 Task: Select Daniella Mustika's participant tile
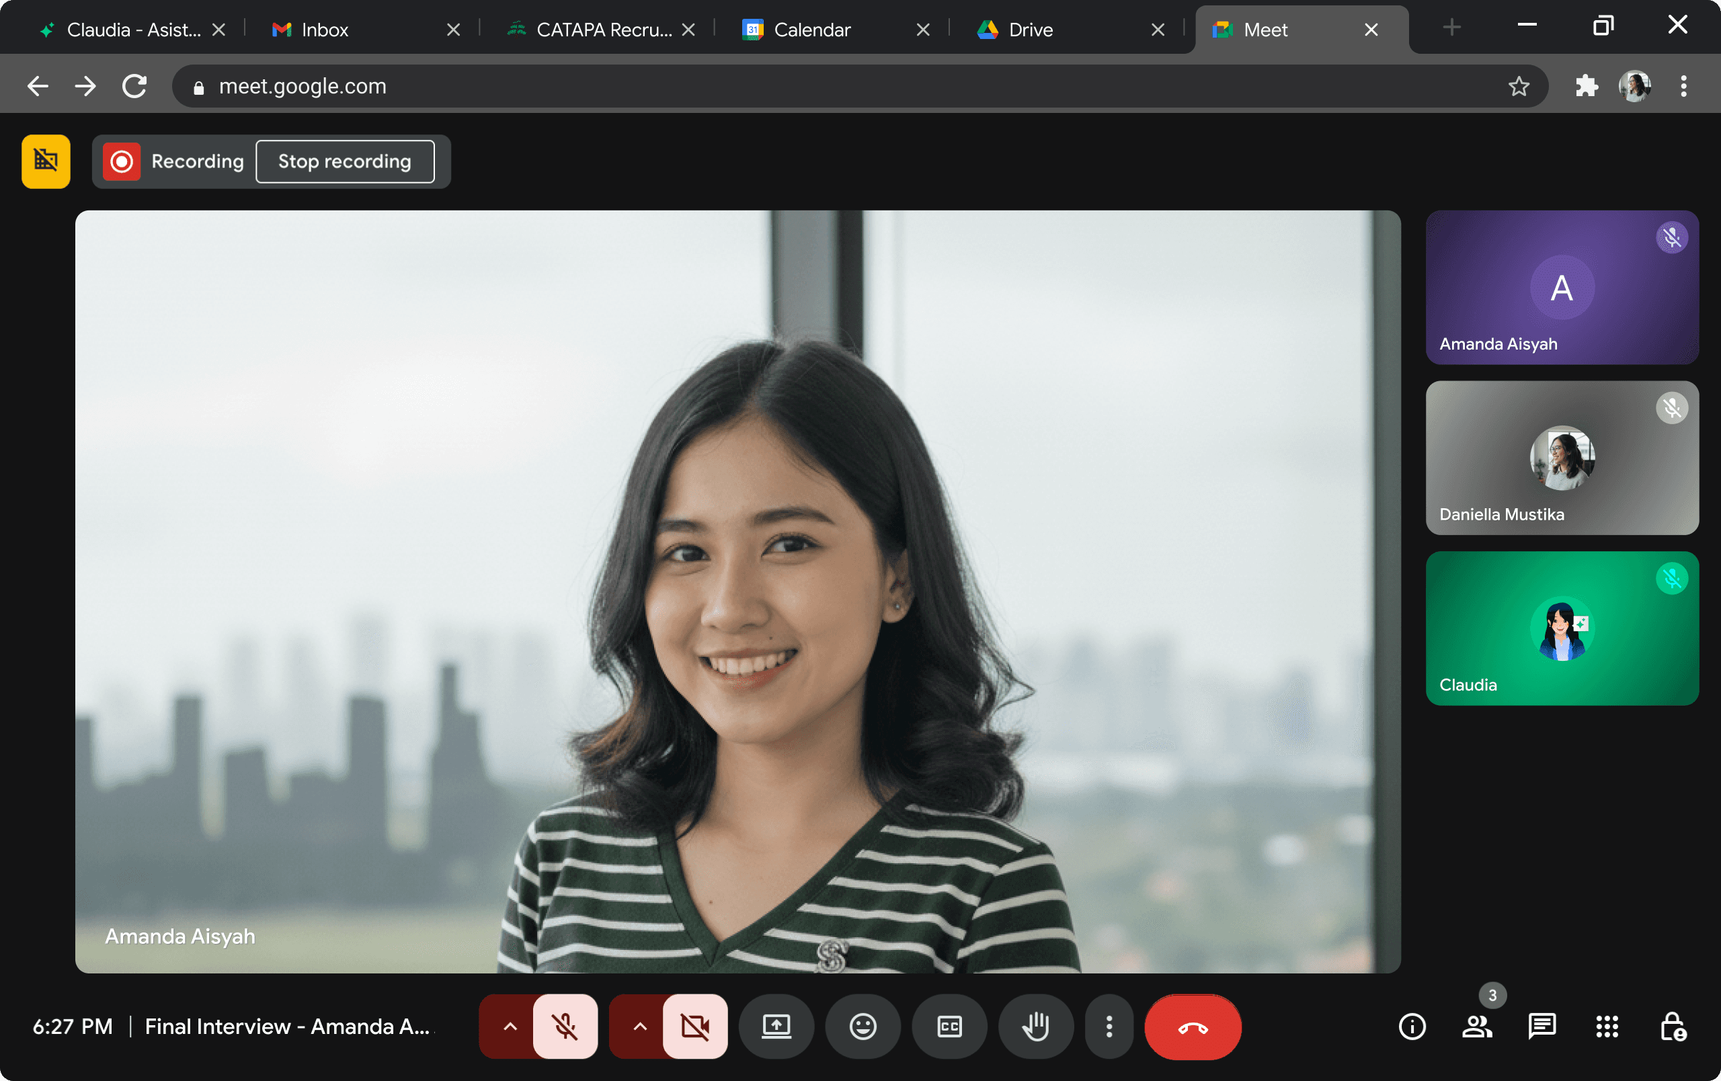(1562, 458)
